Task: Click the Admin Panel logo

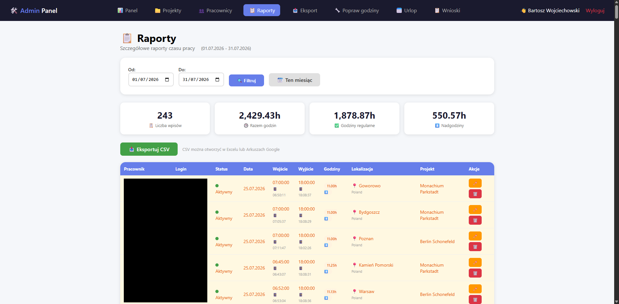Action: point(34,11)
